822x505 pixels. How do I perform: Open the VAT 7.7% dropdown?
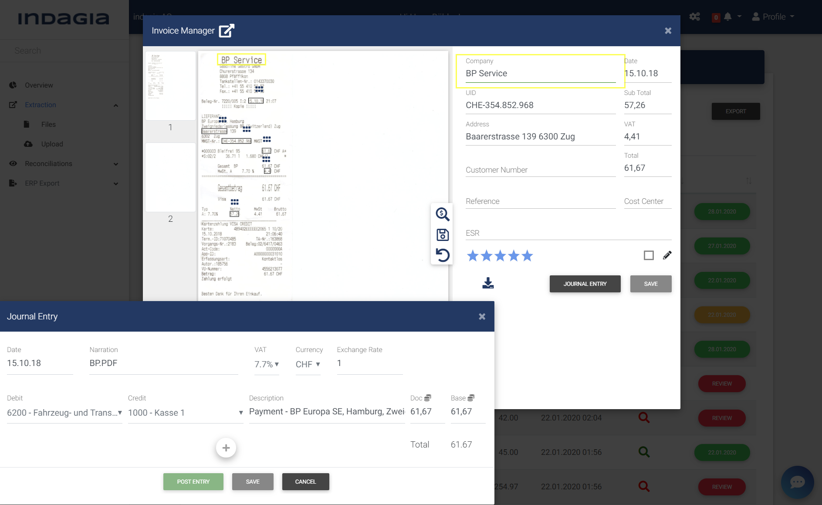267,364
